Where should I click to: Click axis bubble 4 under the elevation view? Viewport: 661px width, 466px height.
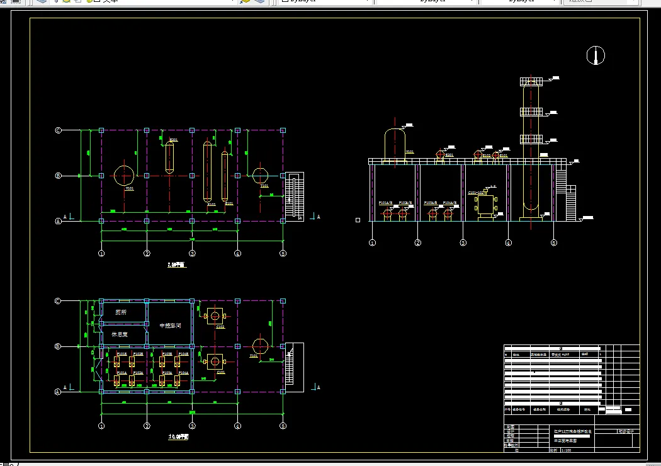click(509, 242)
